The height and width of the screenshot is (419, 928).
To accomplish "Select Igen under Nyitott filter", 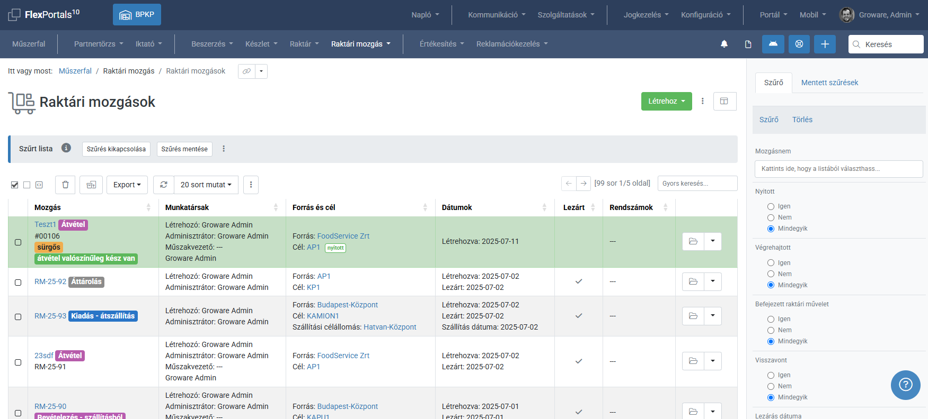I will 771,206.
